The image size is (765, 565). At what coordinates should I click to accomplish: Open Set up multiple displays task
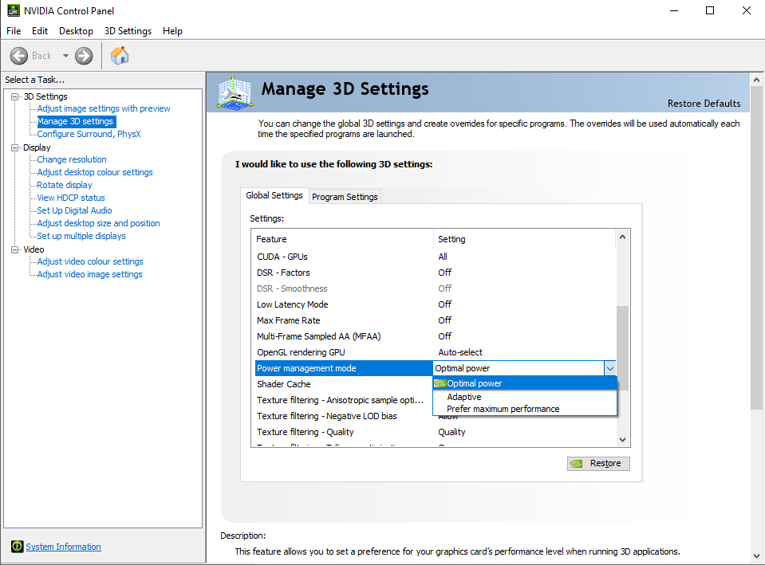click(81, 236)
